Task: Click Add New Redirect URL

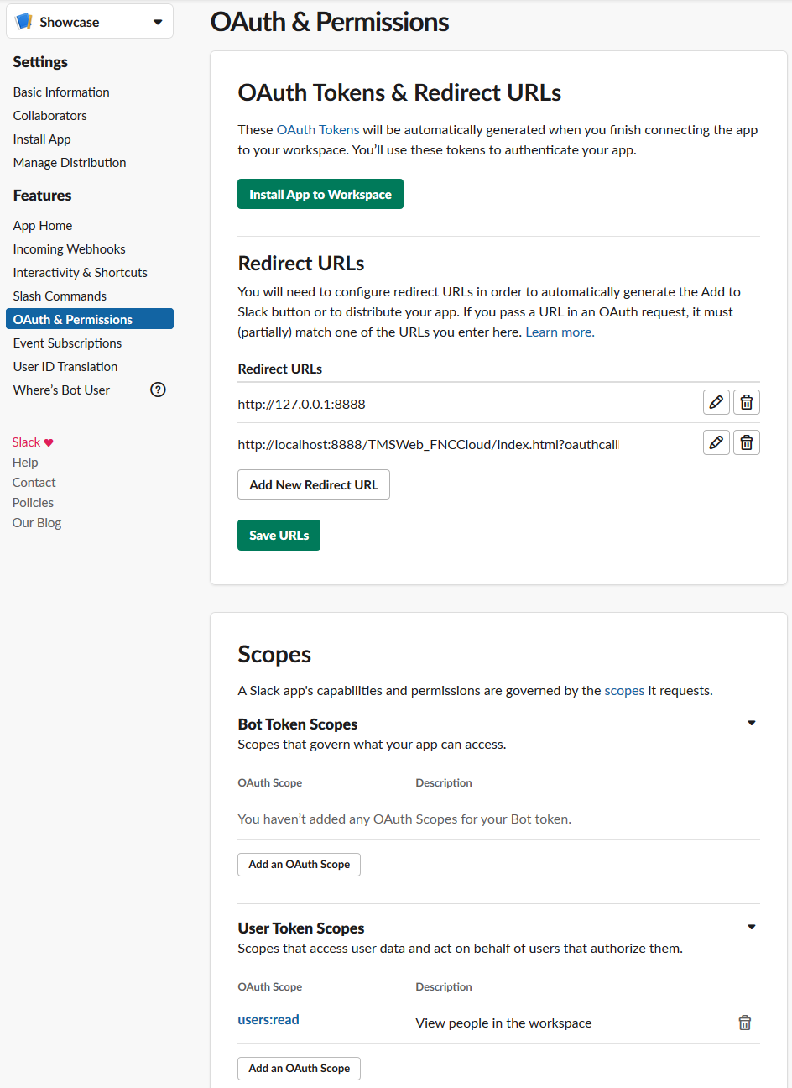Action: click(x=314, y=484)
